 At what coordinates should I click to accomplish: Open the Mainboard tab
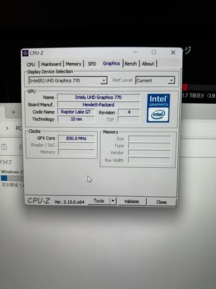point(51,64)
